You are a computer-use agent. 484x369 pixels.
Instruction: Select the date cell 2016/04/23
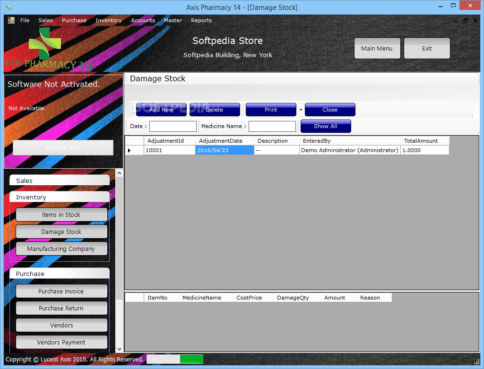[x=225, y=150]
